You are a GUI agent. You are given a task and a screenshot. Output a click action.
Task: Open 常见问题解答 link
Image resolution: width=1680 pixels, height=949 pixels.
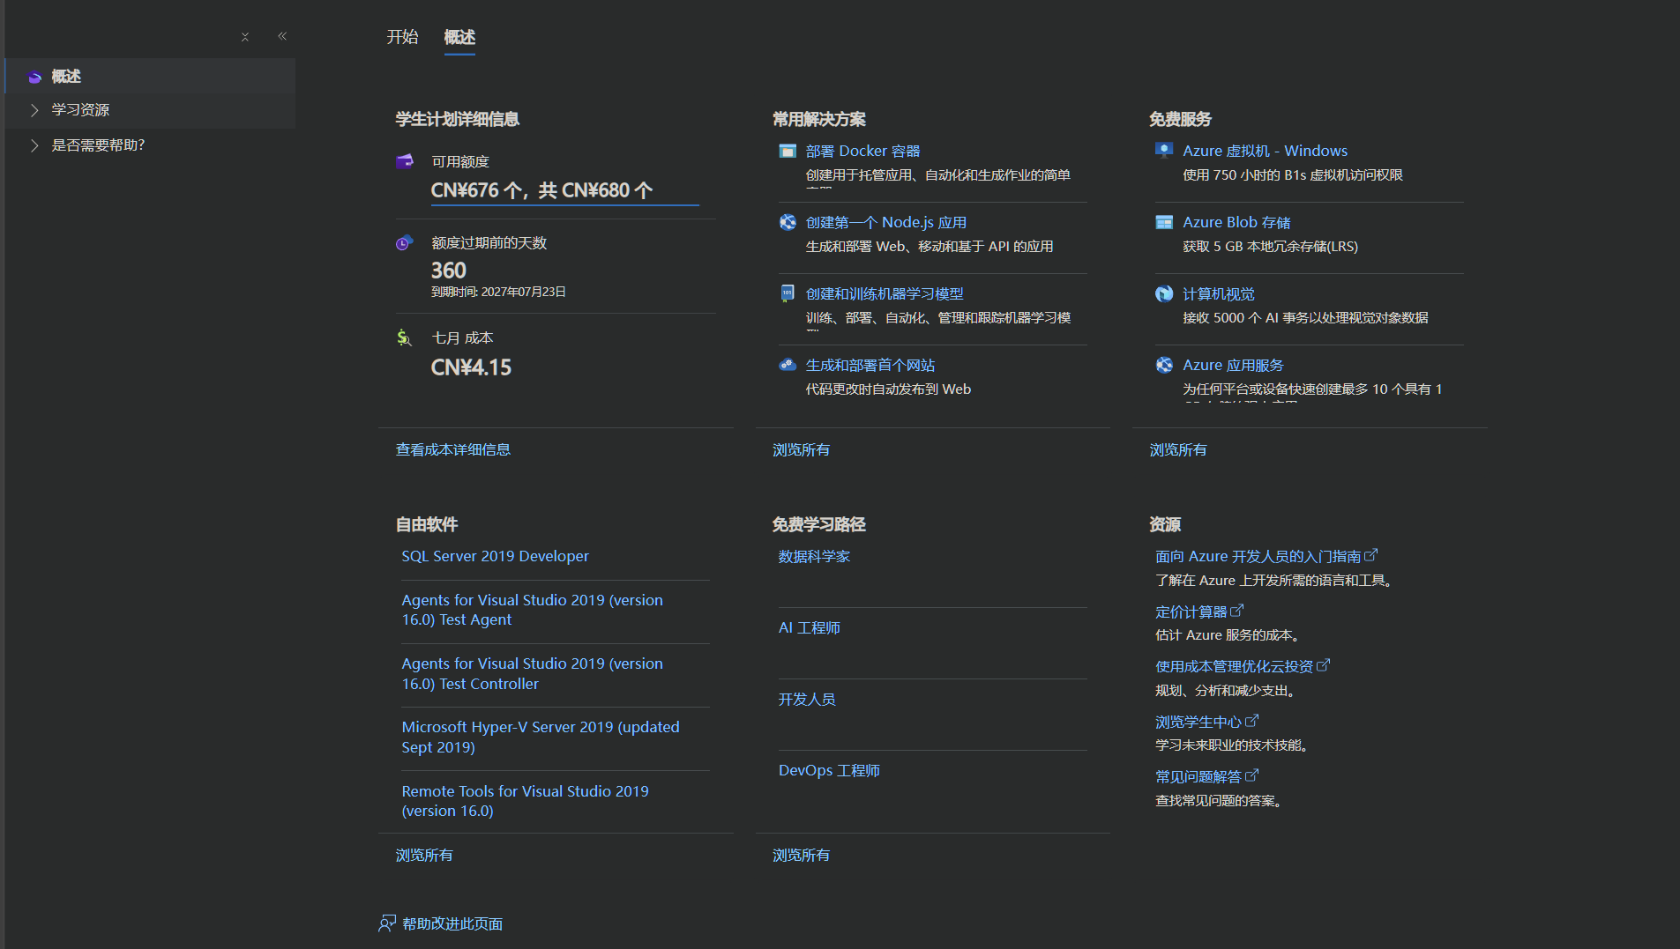(x=1198, y=776)
